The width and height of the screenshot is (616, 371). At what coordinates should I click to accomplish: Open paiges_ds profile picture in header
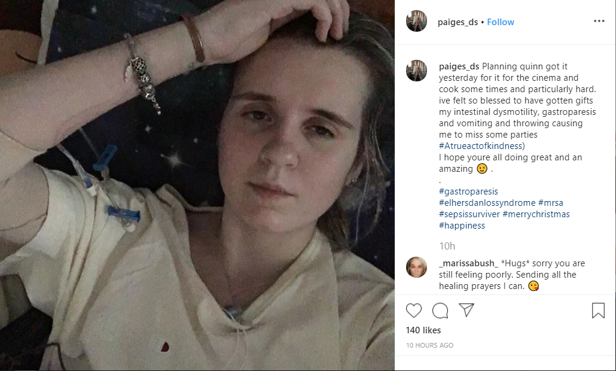(x=416, y=21)
